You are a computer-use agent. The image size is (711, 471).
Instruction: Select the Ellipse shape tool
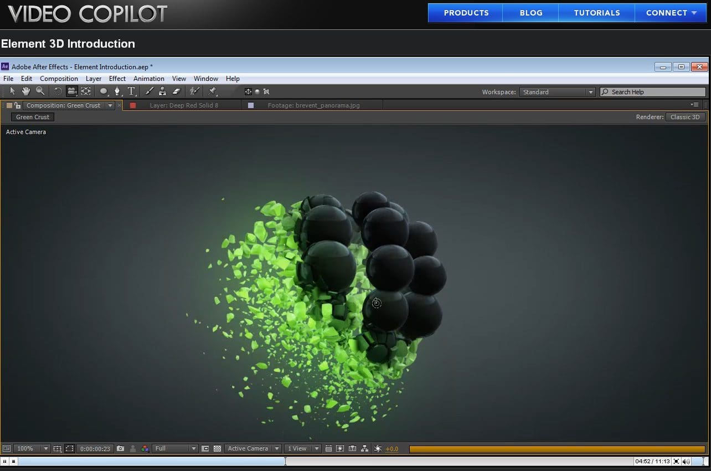click(x=104, y=91)
